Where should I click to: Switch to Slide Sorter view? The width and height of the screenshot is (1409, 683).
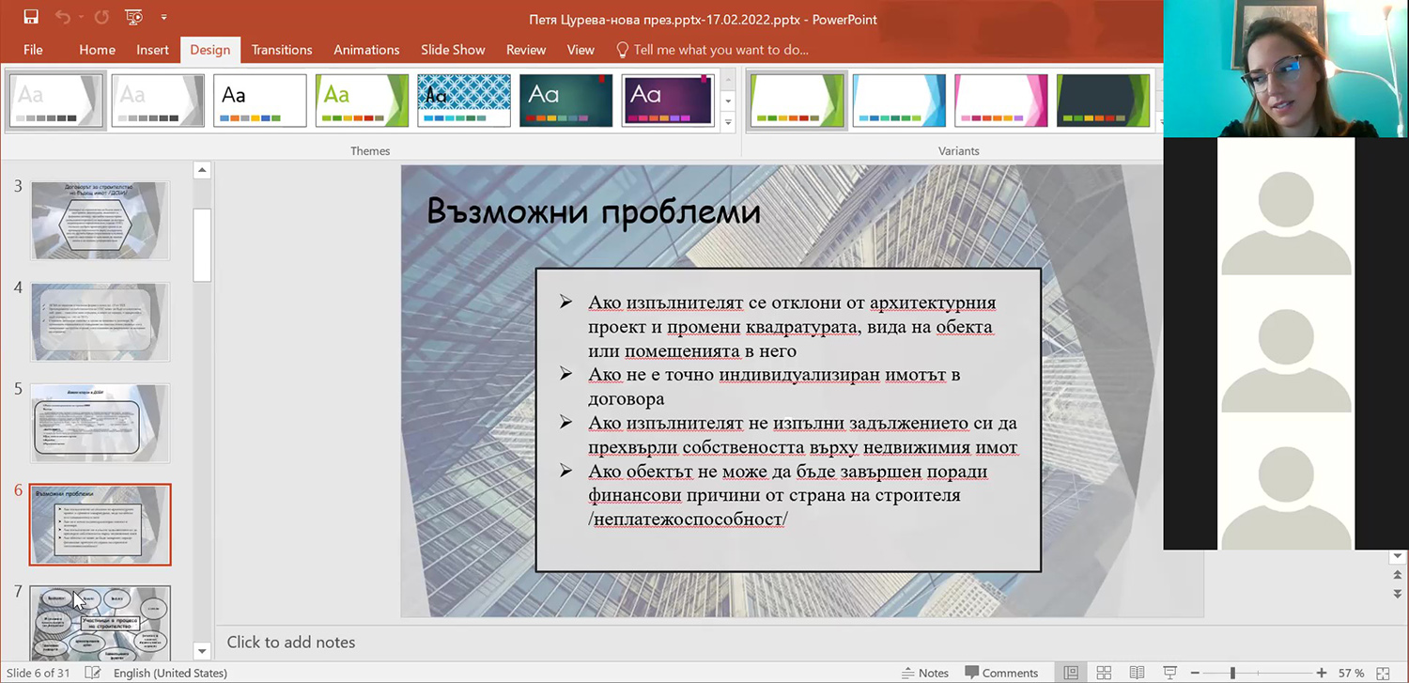click(x=1104, y=673)
